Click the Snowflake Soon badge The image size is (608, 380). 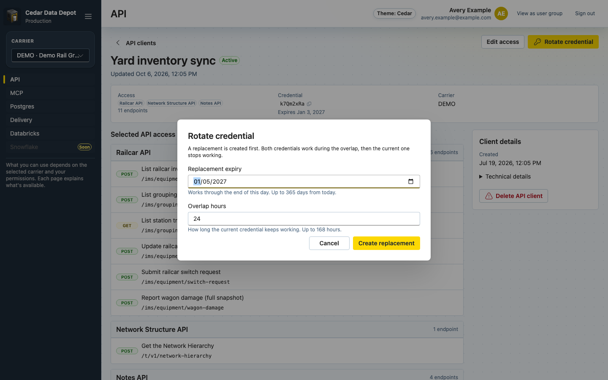[84, 147]
